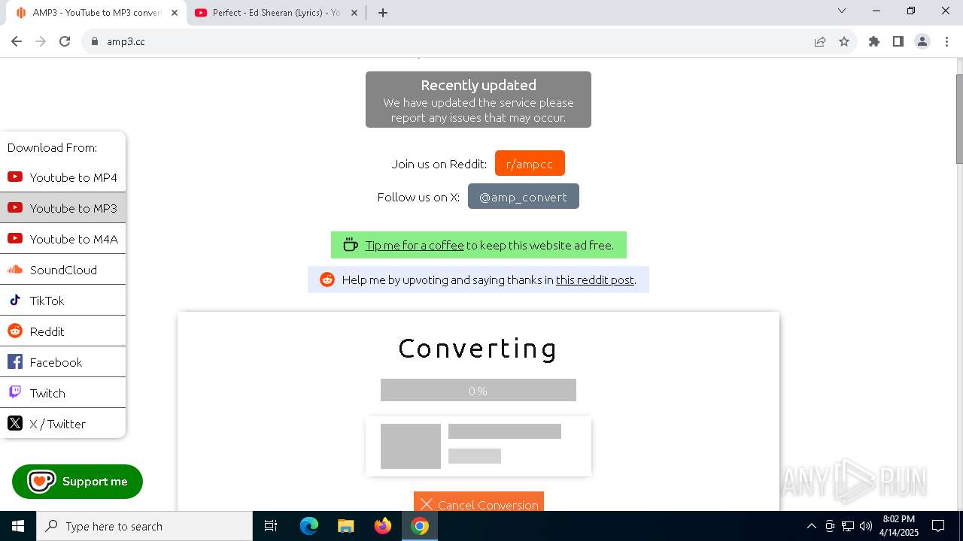The image size is (963, 541).
Task: Follow the Tip me for a coffee link
Action: click(x=415, y=245)
